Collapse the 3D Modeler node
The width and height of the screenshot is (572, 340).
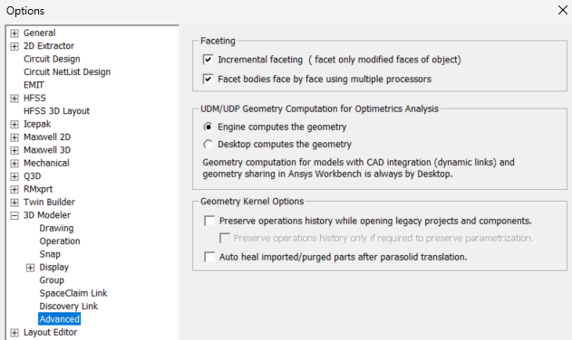point(15,215)
